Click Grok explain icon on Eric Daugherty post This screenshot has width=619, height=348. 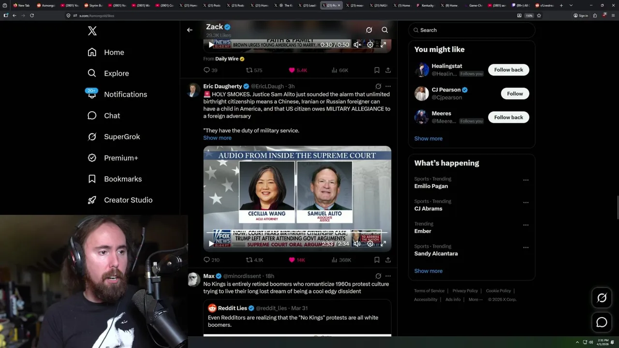click(378, 87)
